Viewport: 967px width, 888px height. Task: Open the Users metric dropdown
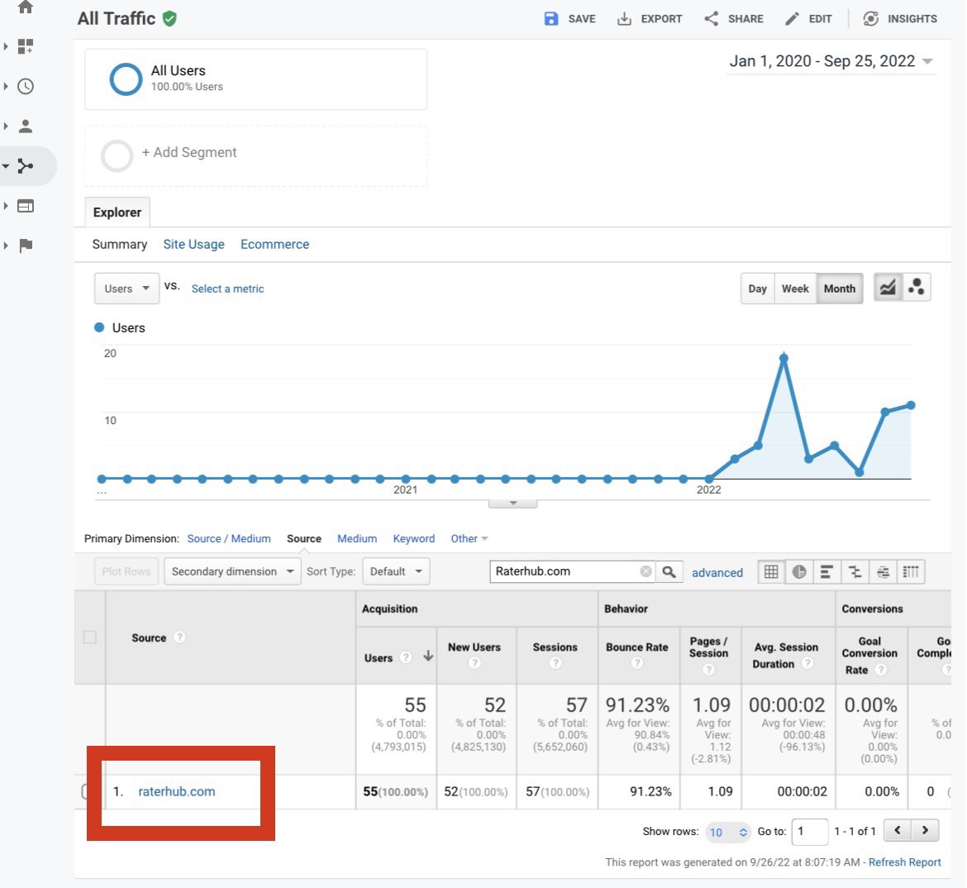[x=127, y=289]
